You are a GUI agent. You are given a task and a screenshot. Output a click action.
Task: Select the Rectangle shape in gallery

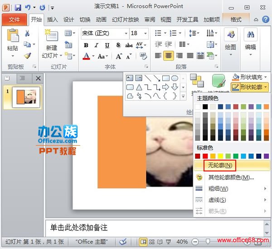click(x=165, y=78)
